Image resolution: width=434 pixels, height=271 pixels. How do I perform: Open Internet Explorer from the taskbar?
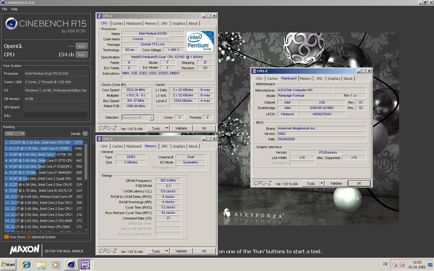click(x=27, y=265)
